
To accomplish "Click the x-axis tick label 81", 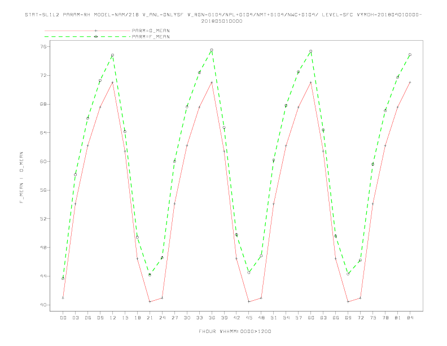I will [398, 318].
